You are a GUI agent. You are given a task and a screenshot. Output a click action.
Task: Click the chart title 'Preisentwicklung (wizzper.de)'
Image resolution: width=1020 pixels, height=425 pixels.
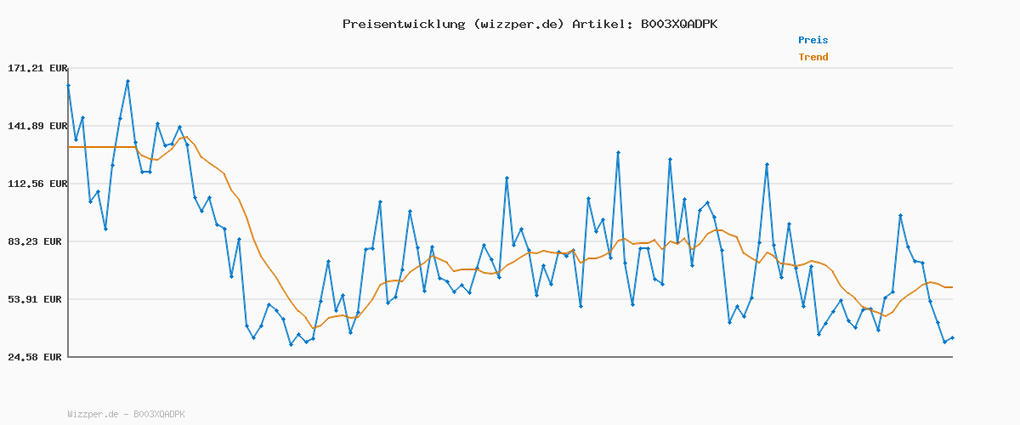pyautogui.click(x=453, y=24)
